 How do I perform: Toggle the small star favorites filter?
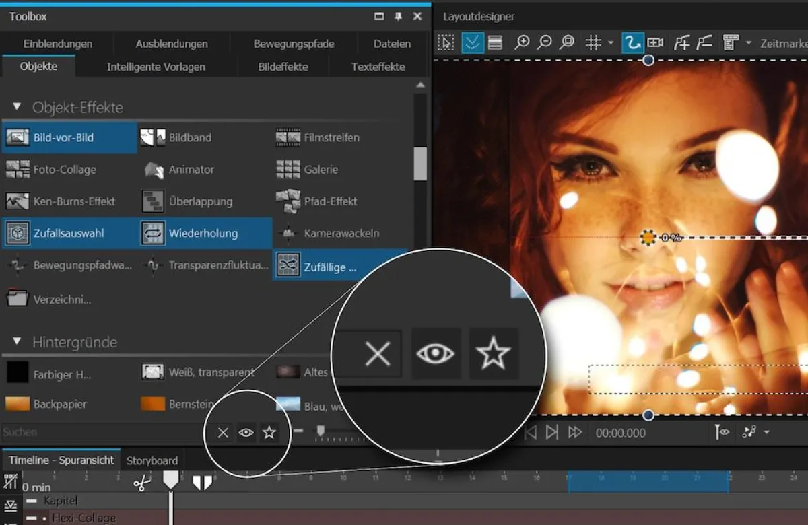(269, 433)
